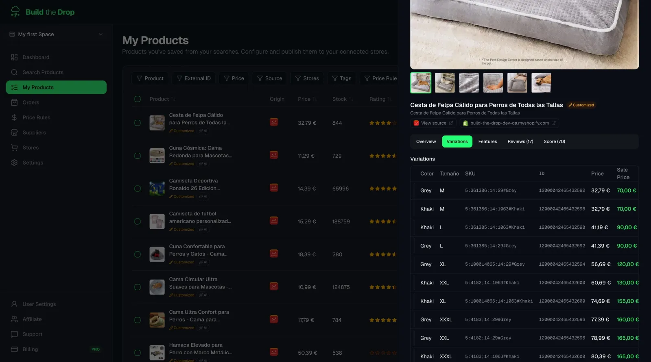Image resolution: width=651 pixels, height=362 pixels.
Task: Open the Product filter dropdown
Action: 150,78
